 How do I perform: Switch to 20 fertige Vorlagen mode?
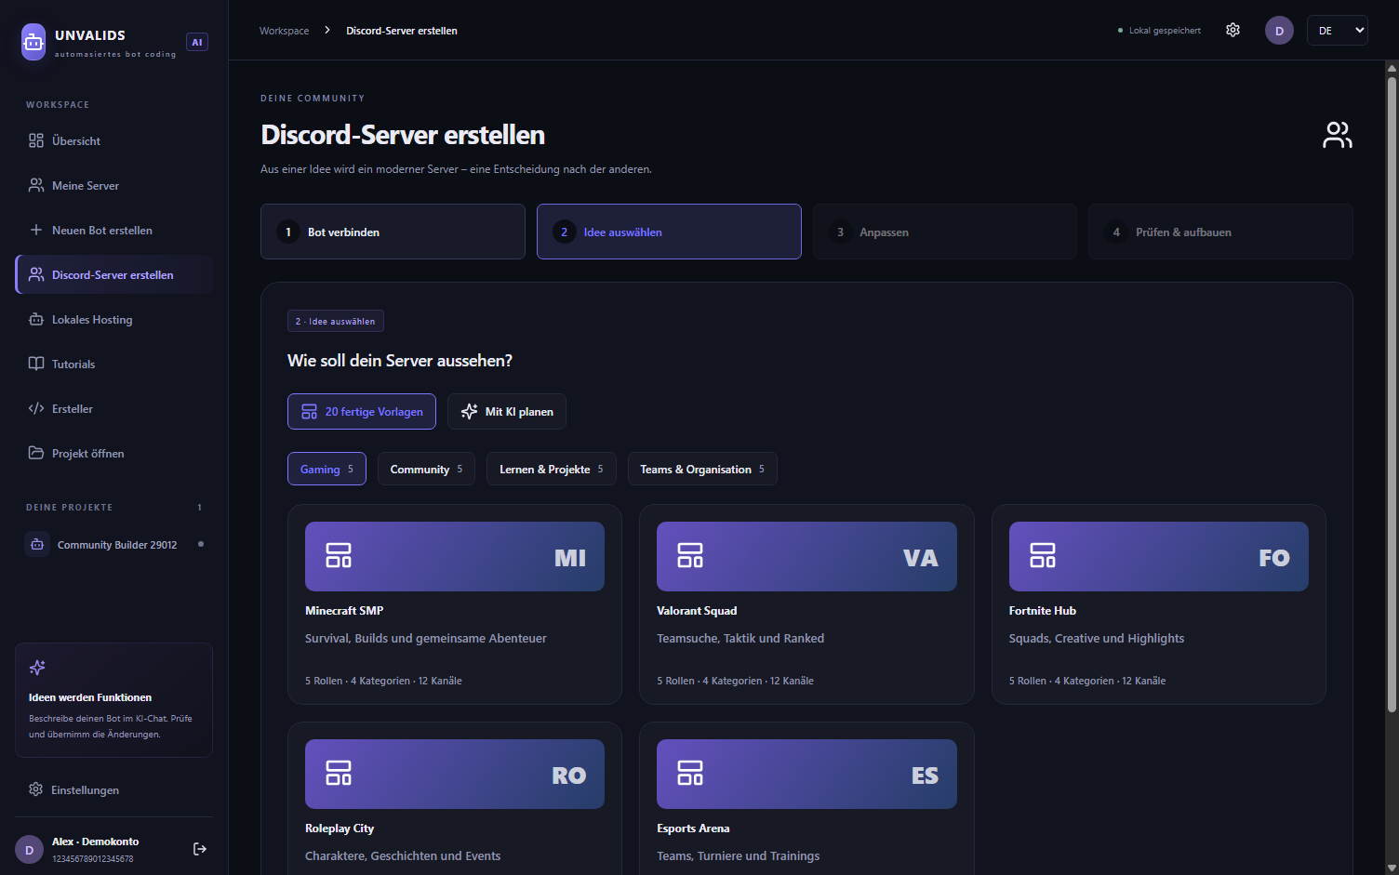(362, 411)
